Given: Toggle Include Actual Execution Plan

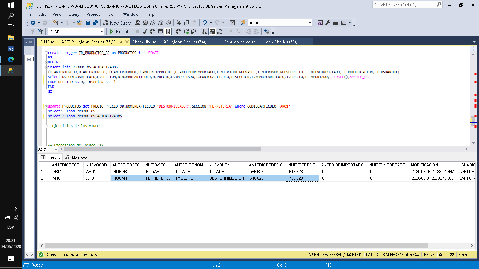Looking at the screenshot, I should click(178, 32).
